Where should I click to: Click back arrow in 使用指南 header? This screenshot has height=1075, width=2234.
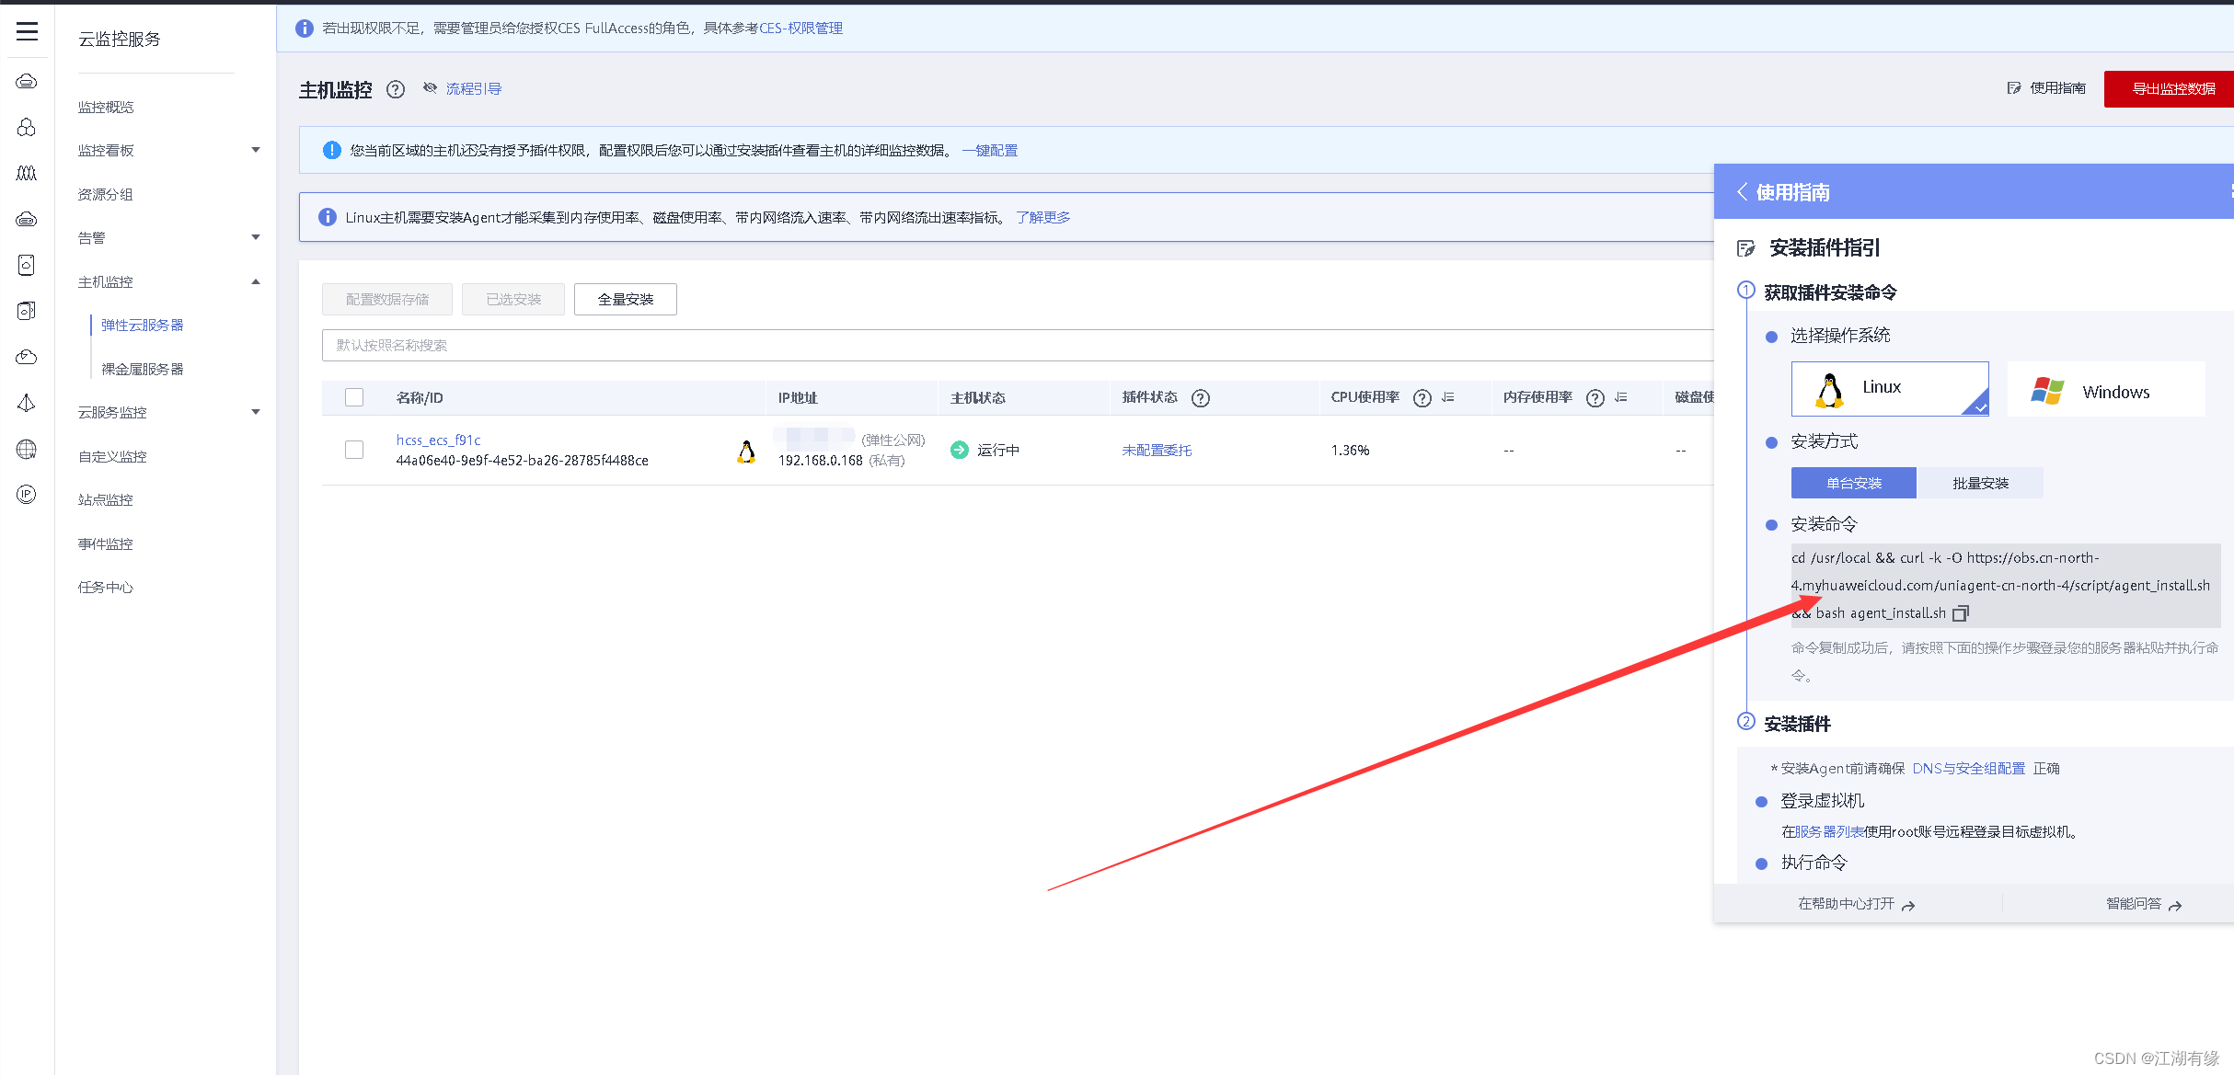click(1742, 191)
